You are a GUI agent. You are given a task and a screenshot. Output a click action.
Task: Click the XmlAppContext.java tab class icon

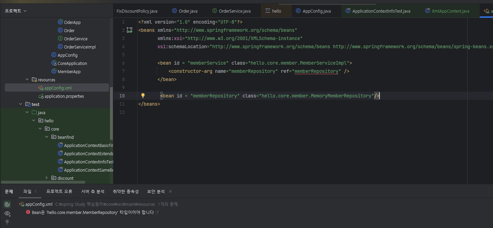[x=428, y=11]
